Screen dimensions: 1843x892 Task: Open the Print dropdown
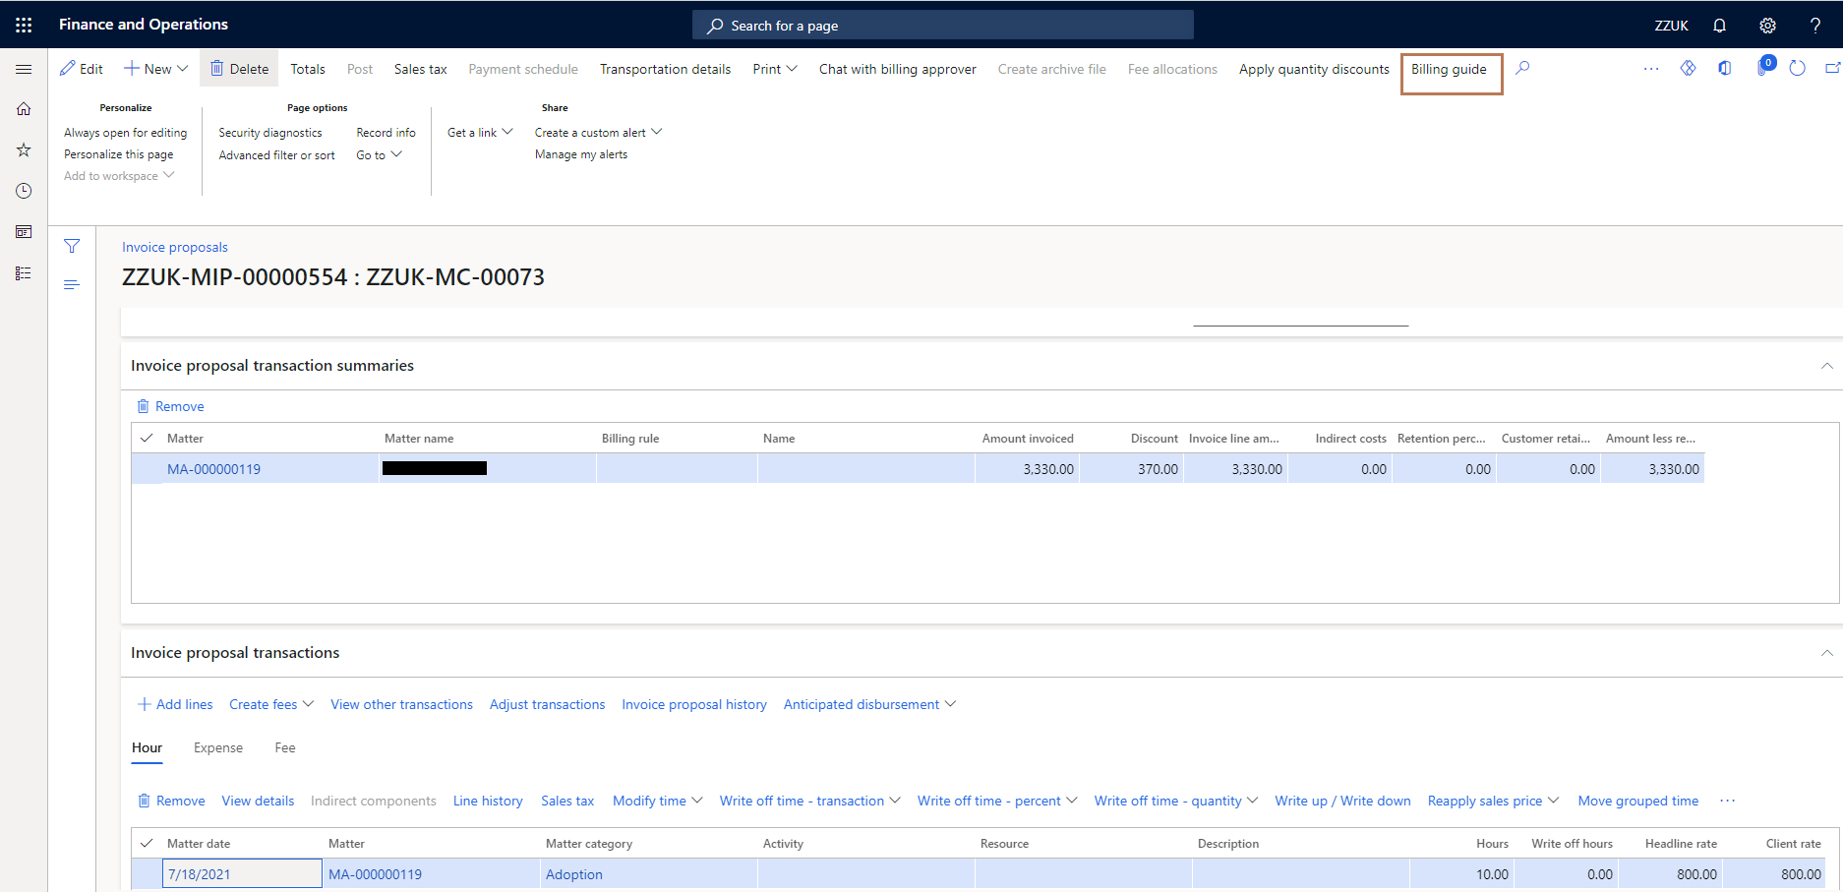775,69
